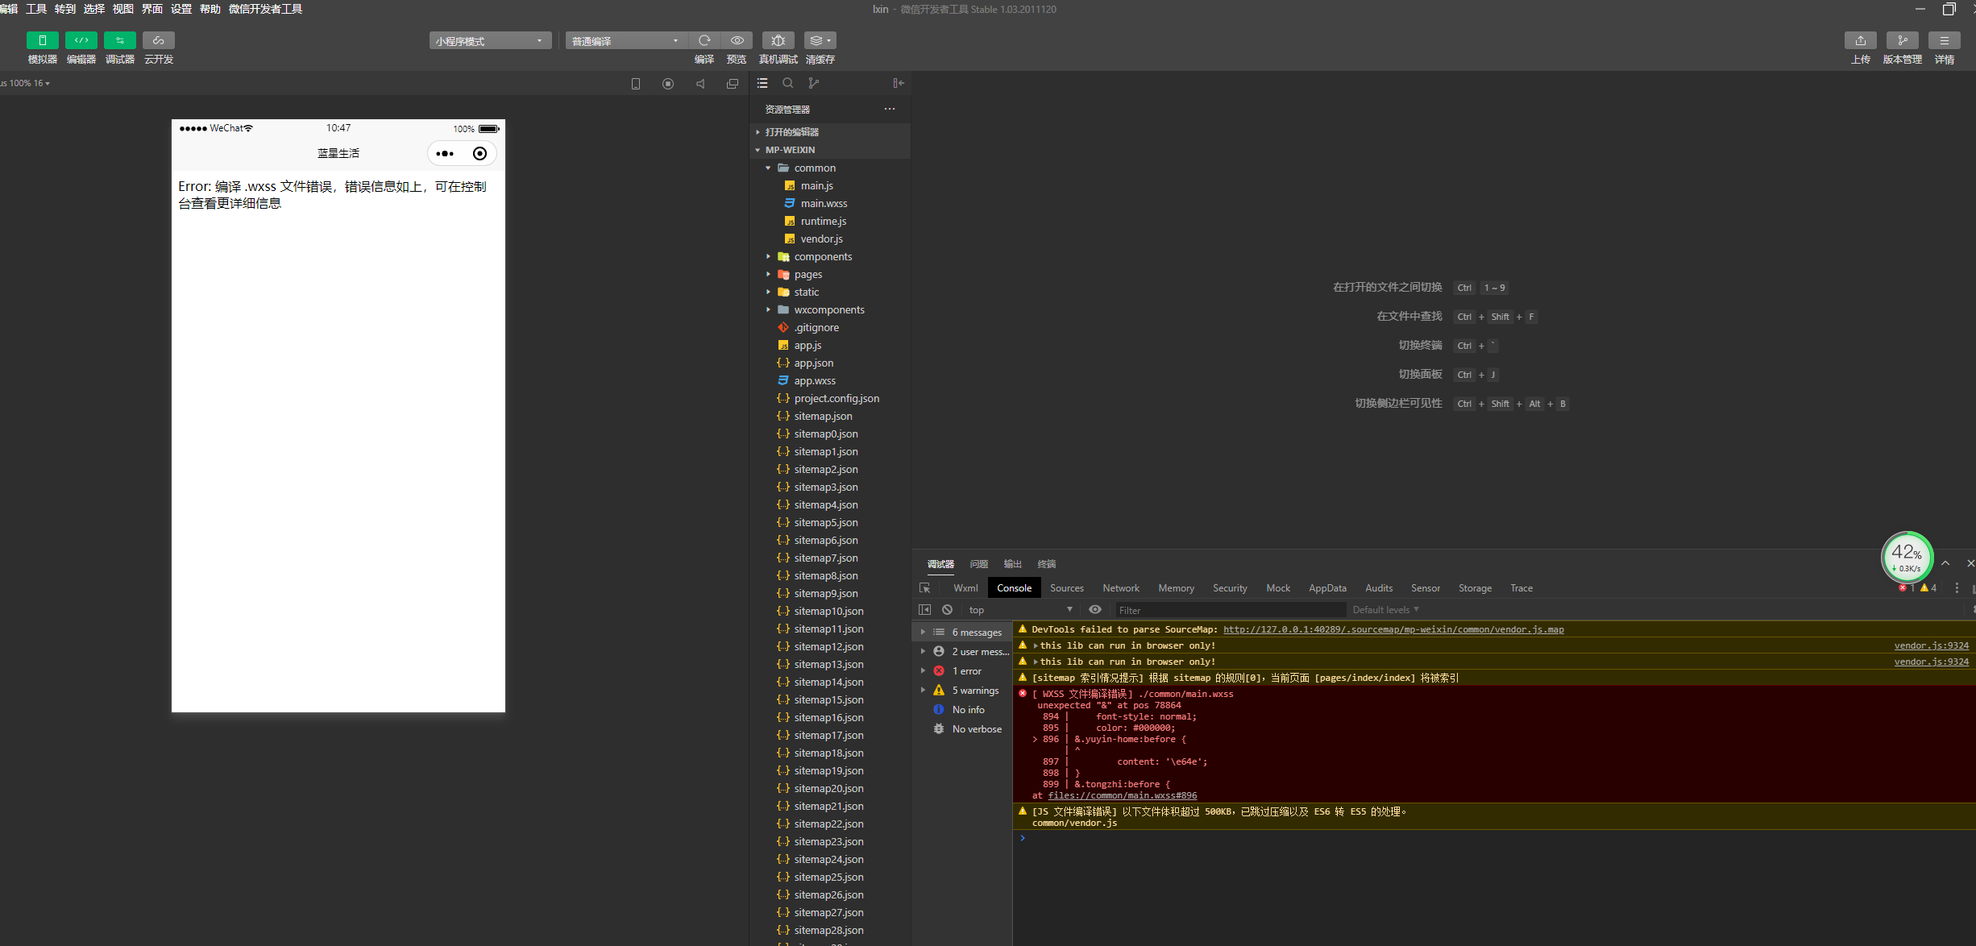Select the Network tab in DevTools
This screenshot has width=1976, height=946.
(1120, 588)
